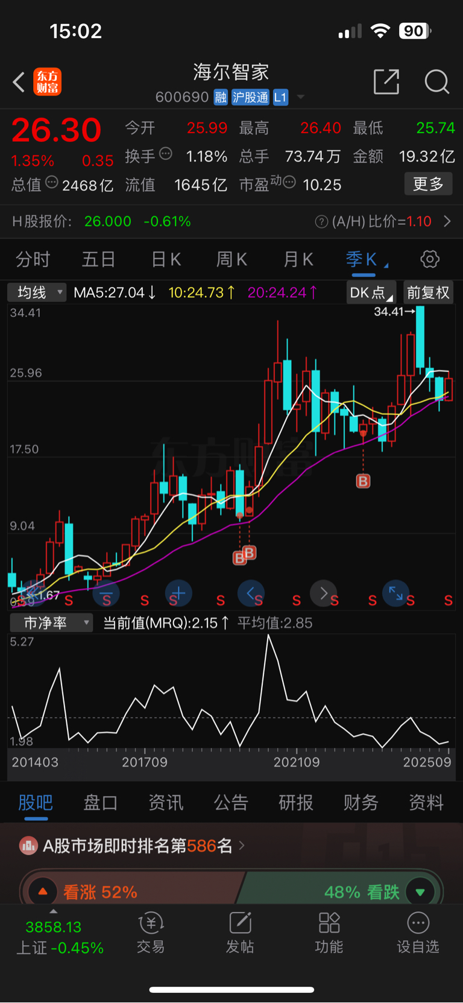This screenshot has height=1003, width=463.
Task: Expand A股市场即时排名 chevron
Action: pyautogui.click(x=242, y=846)
